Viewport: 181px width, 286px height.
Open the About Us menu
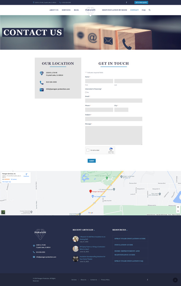(x=54, y=10)
